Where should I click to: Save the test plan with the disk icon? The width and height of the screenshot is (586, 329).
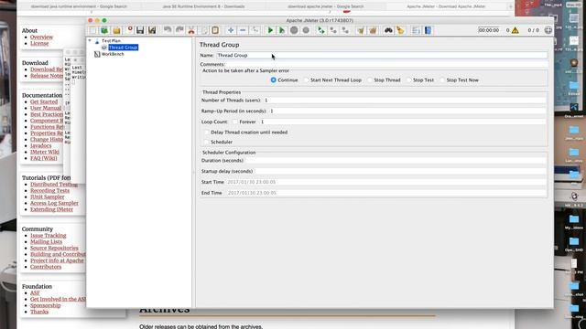[x=140, y=30]
